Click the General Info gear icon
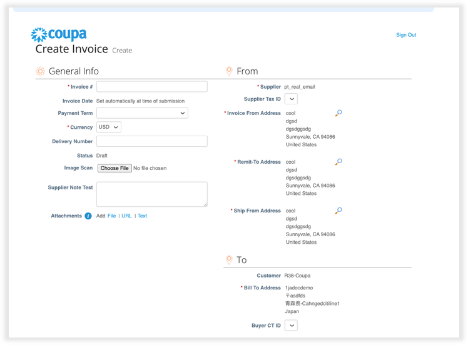This screenshot has height=345, width=468. point(40,71)
